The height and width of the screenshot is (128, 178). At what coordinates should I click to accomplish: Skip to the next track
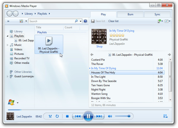pyautogui.click(x=99, y=116)
